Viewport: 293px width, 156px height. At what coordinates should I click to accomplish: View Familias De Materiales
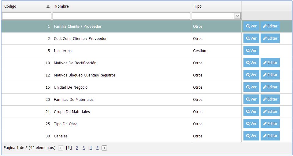point(251,99)
